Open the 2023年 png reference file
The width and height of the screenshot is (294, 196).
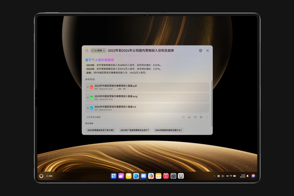pyautogui.click(x=147, y=98)
